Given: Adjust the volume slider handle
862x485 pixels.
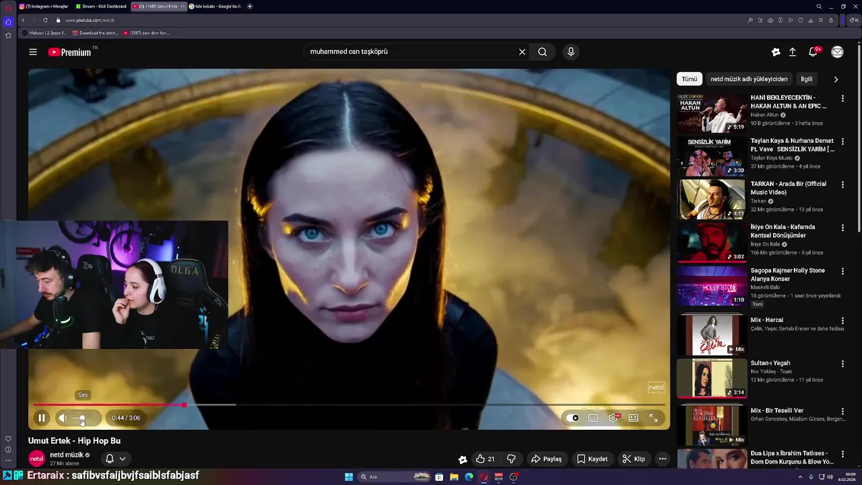Looking at the screenshot, I should pos(82,418).
